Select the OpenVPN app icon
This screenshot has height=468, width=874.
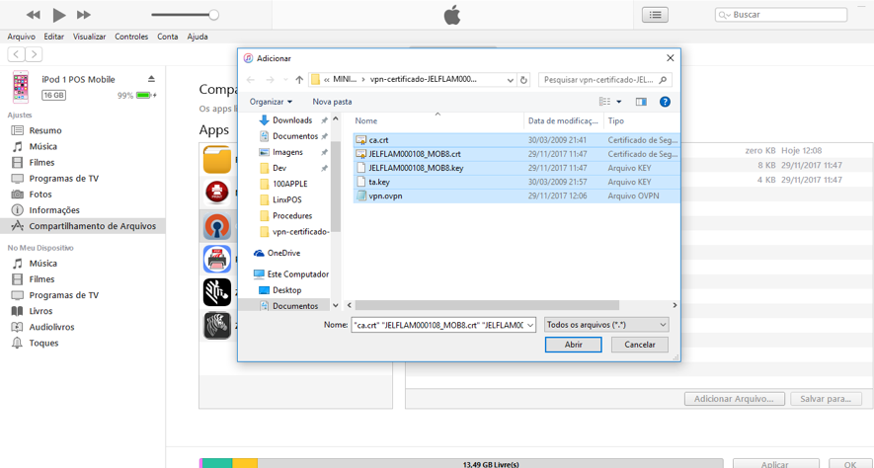[217, 227]
